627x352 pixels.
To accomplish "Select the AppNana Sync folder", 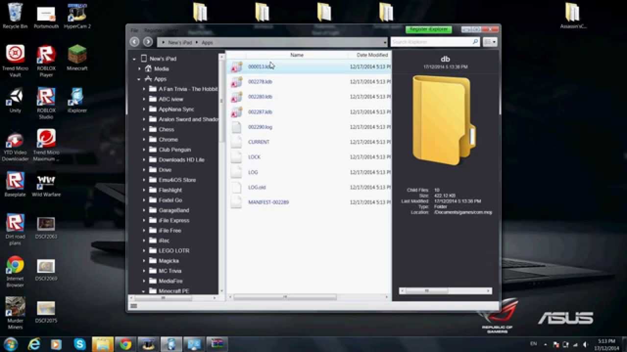I will 176,109.
